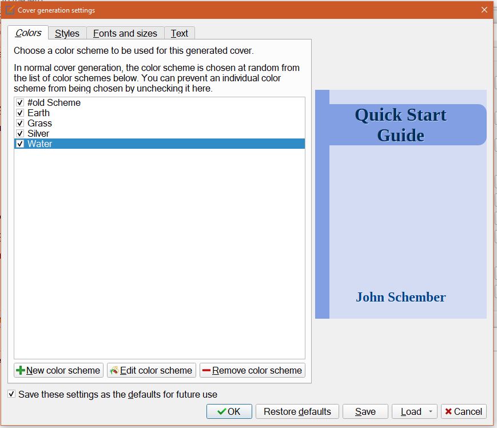Uncheck the Earth color scheme checkbox
497x428 pixels.
[20, 113]
